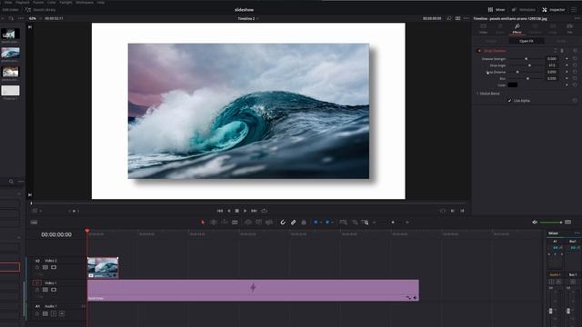Toggle loop playback button
582x327 pixels.
pos(265,211)
